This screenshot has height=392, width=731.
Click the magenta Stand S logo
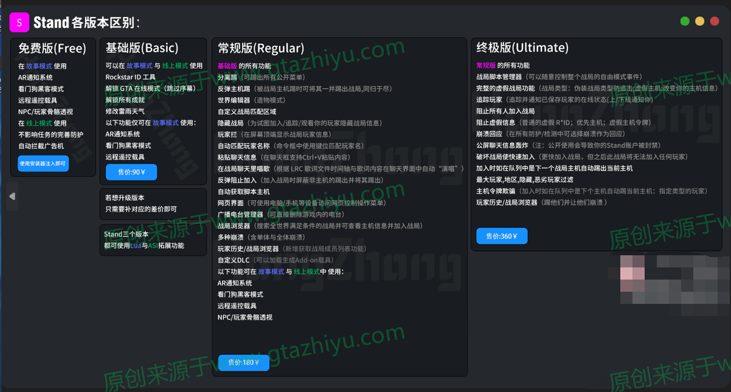tap(19, 22)
